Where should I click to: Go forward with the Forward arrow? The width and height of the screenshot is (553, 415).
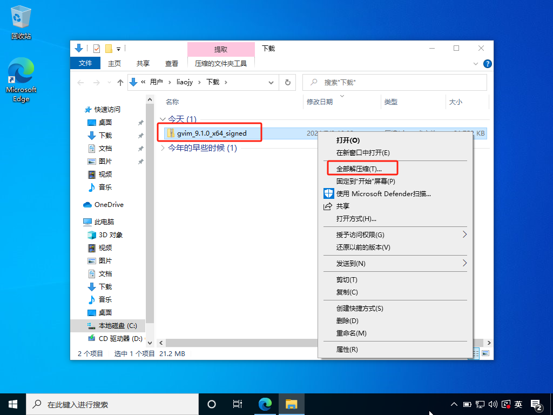pyautogui.click(x=96, y=83)
